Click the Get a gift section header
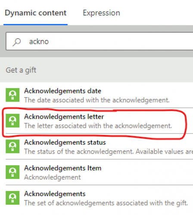 coord(21,70)
